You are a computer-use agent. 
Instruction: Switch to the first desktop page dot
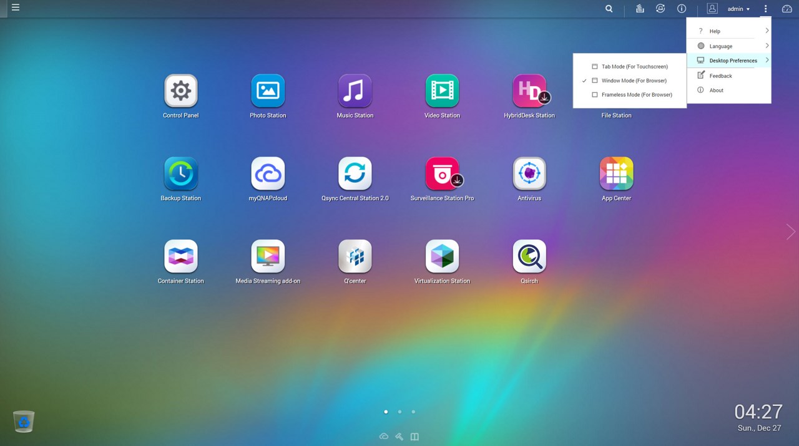[386, 412]
